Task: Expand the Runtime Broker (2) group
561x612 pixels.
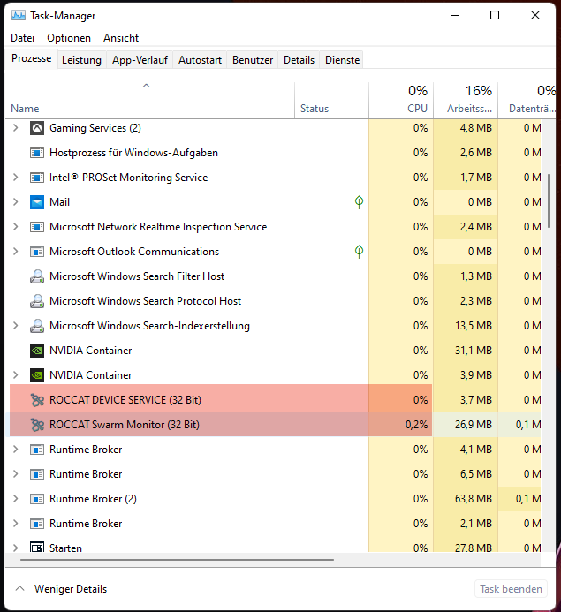Action: (x=16, y=498)
